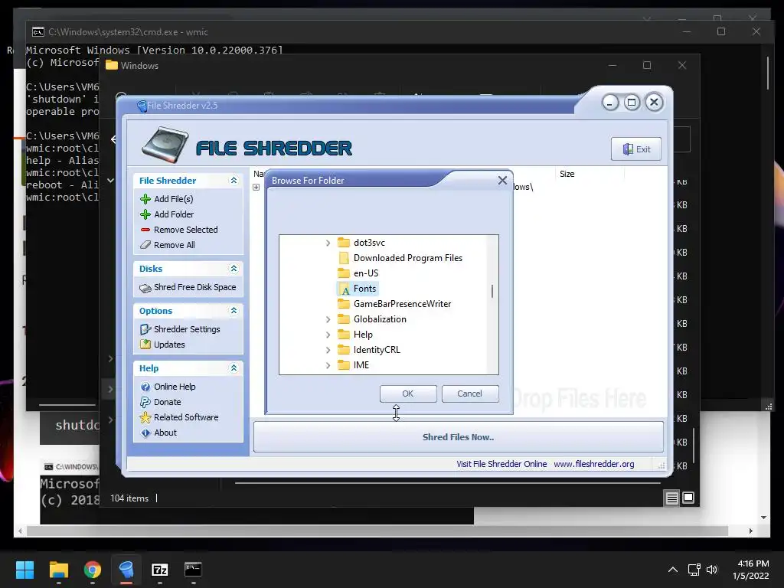Select the Help folder name in tree

click(363, 335)
